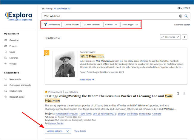The width and height of the screenshot is (194, 140).
Task: Click the 1900-1999 subject link
Action: click(85, 114)
